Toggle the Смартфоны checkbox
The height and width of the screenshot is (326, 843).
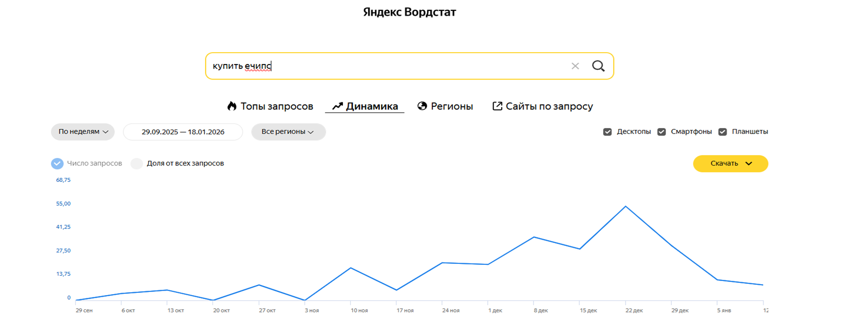pos(661,132)
